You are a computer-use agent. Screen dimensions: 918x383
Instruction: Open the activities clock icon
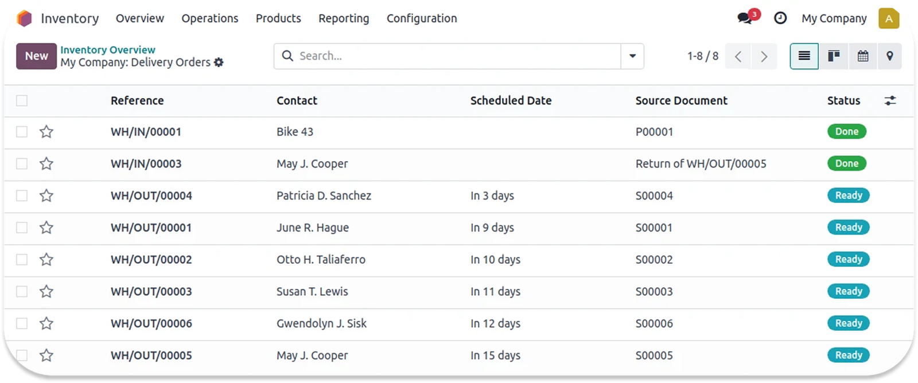[780, 18]
